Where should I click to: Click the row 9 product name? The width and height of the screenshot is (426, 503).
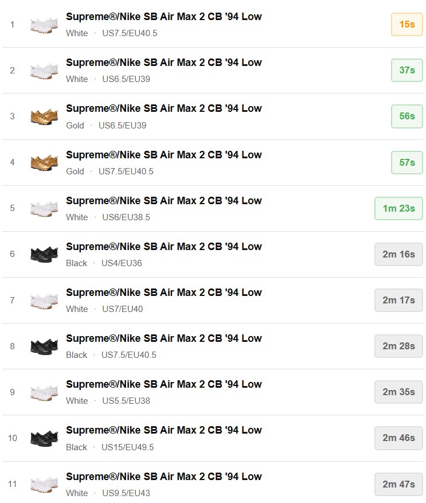click(x=163, y=384)
